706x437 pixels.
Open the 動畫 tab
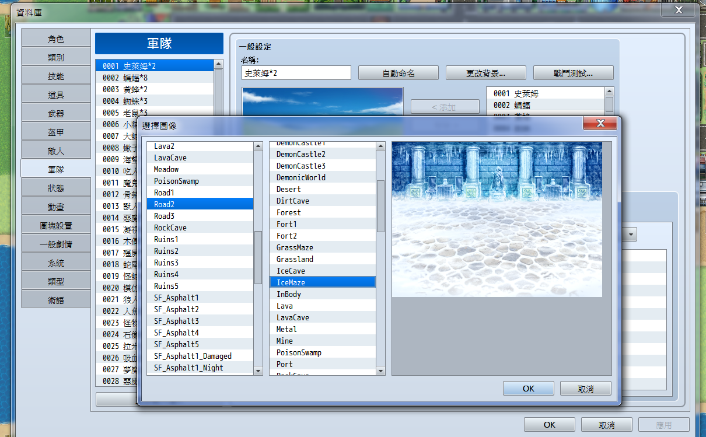pos(56,207)
